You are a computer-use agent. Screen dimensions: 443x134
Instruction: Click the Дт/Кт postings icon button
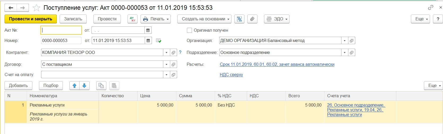[133, 19]
